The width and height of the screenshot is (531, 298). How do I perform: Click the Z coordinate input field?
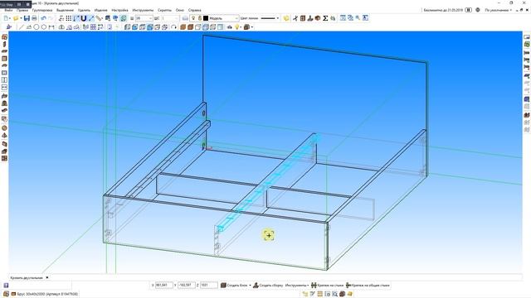208,286
